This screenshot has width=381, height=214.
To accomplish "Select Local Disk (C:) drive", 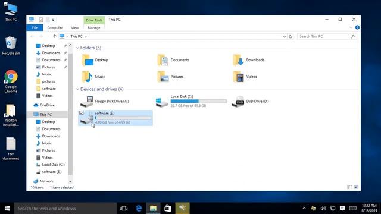I will [x=191, y=102].
